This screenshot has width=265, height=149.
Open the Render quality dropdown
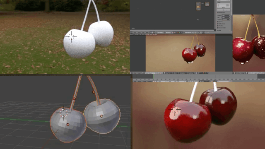tap(226, 16)
